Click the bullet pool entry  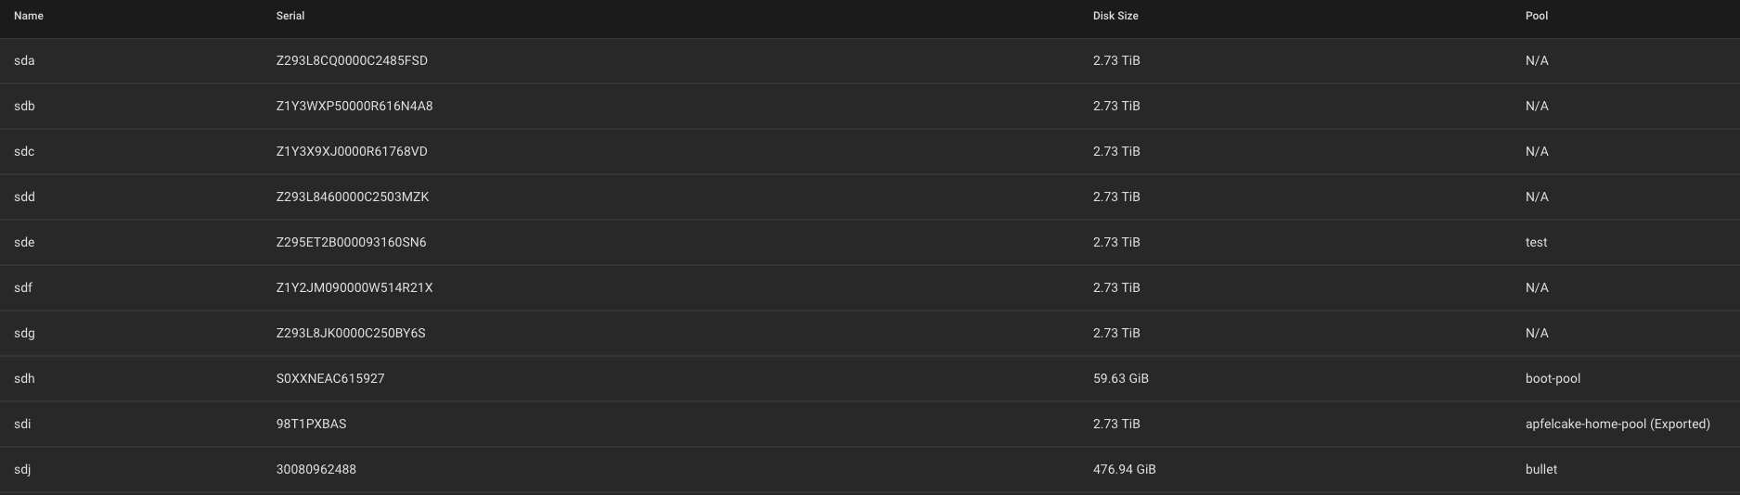pos(1541,469)
